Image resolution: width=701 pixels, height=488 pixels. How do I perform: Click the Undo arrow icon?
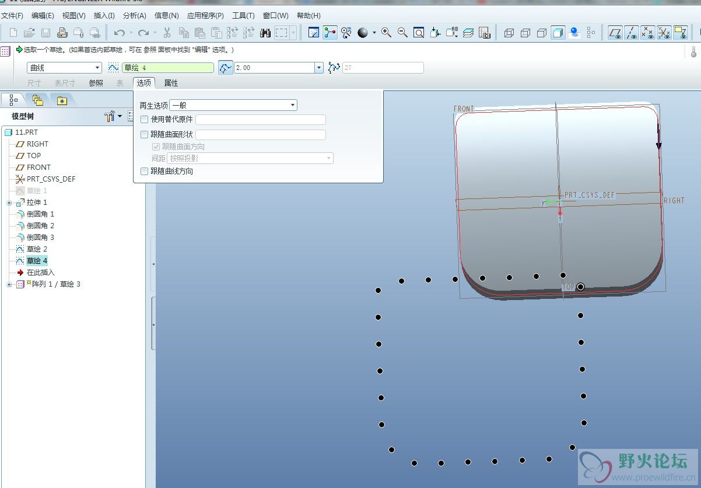coord(120,33)
